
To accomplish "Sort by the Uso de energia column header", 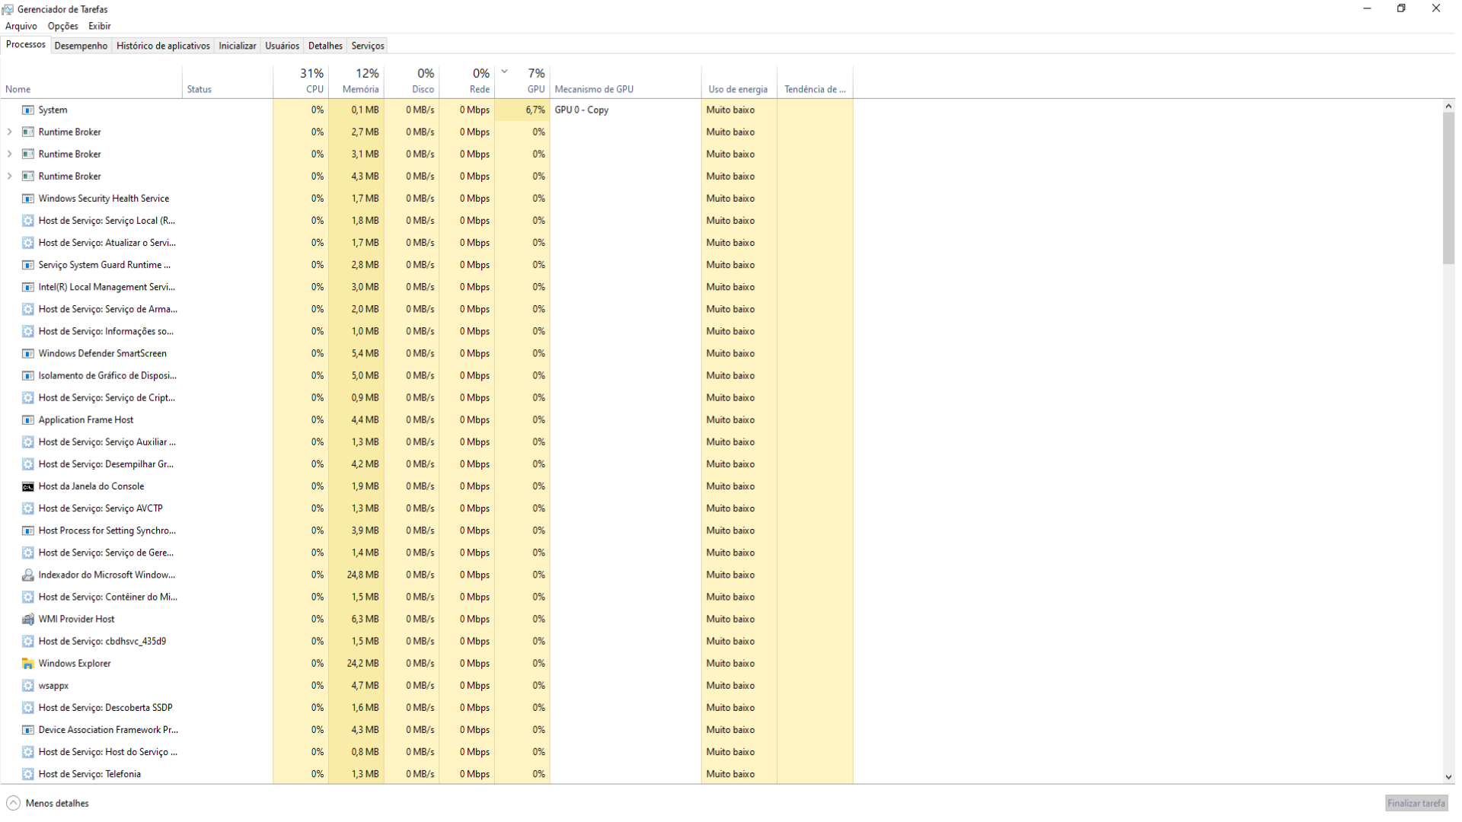I will coord(739,81).
